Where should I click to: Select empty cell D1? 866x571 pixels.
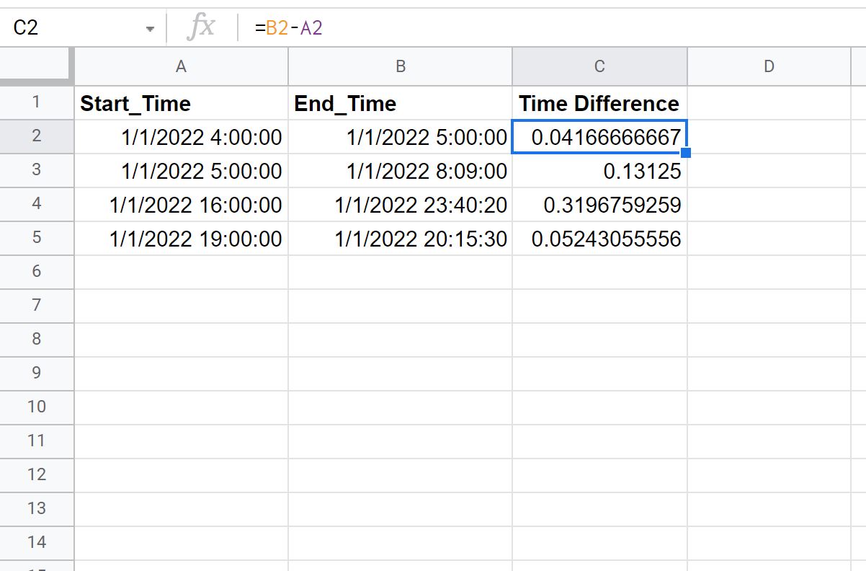769,103
